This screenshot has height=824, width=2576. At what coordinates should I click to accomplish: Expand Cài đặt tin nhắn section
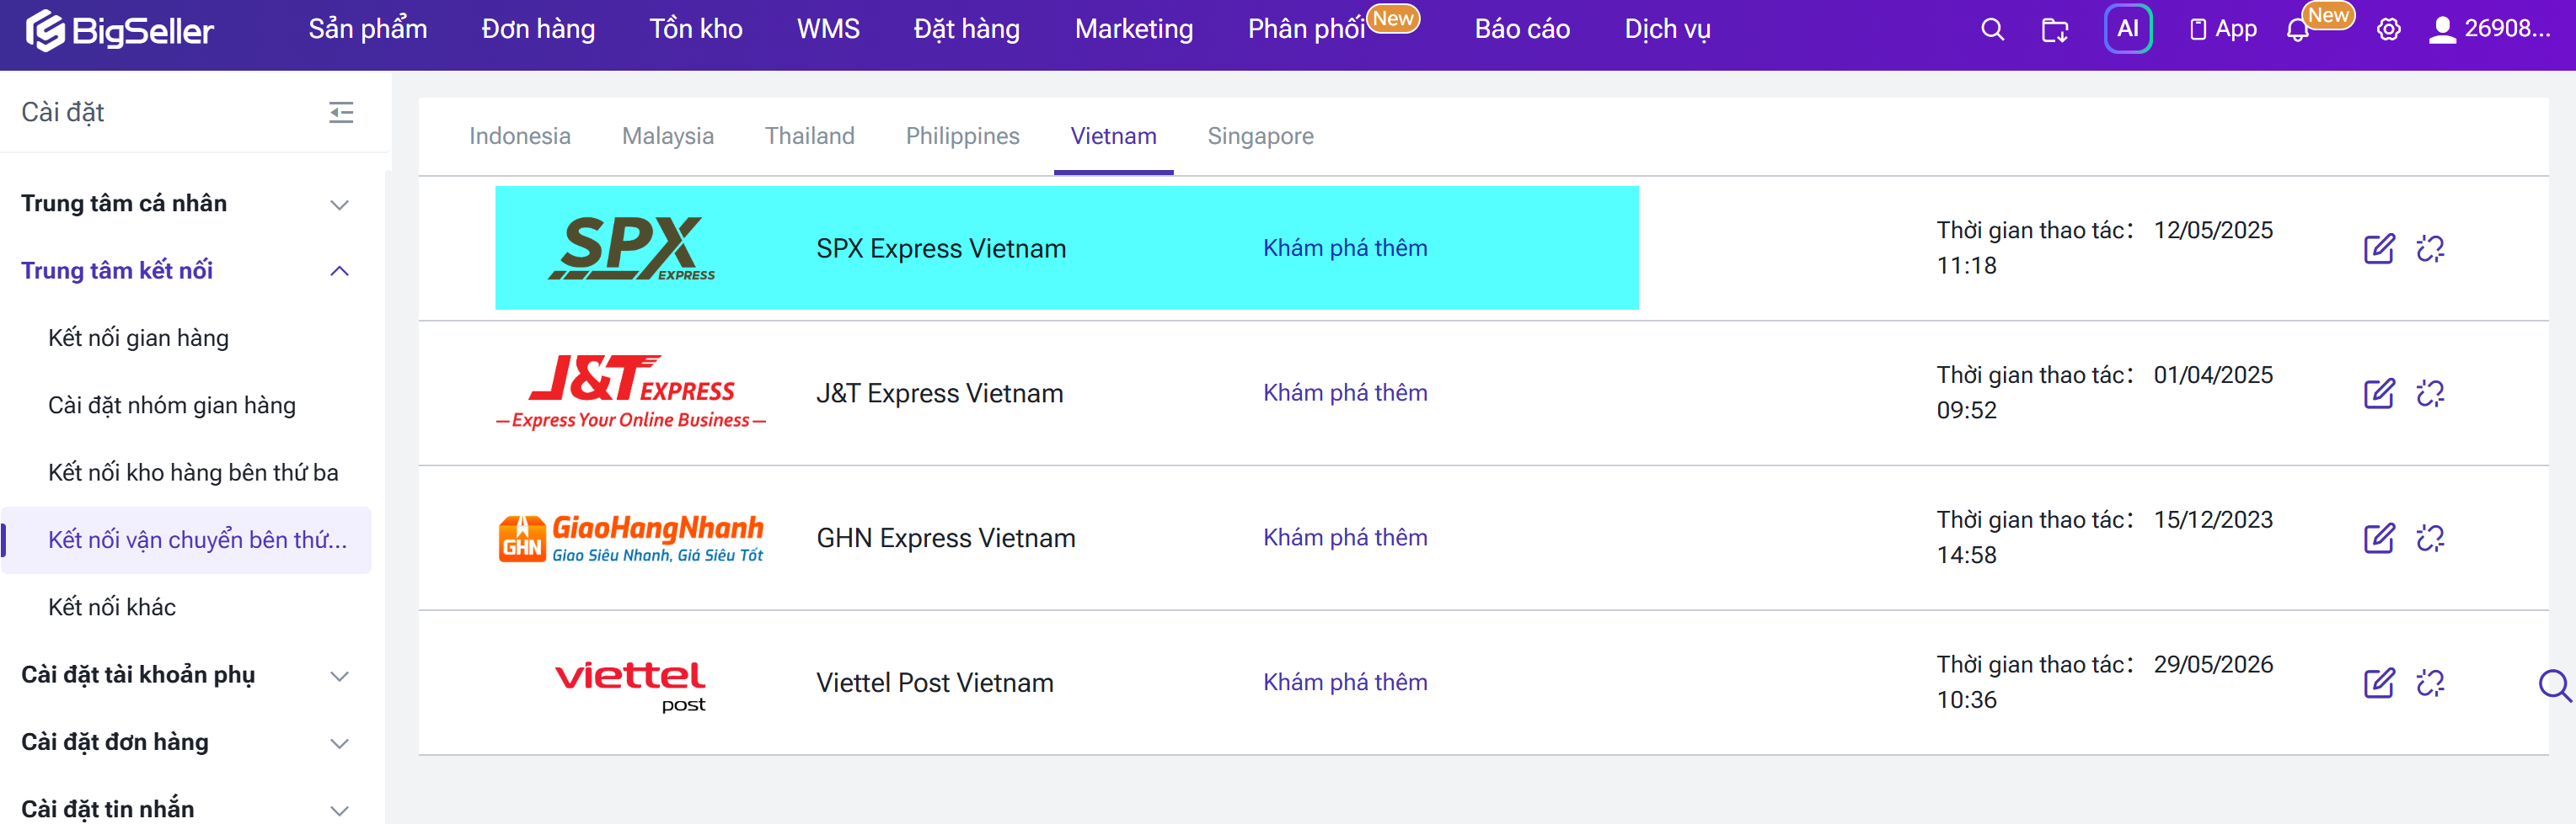pyautogui.click(x=186, y=808)
